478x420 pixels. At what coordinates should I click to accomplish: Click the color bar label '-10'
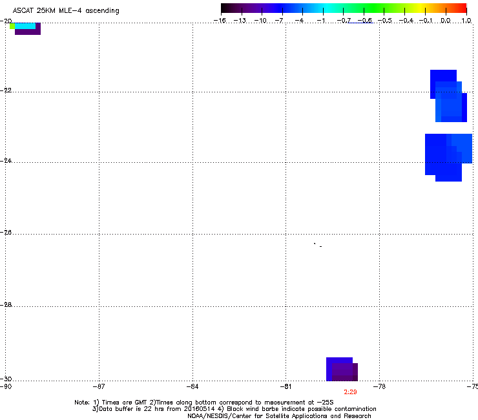click(260, 21)
